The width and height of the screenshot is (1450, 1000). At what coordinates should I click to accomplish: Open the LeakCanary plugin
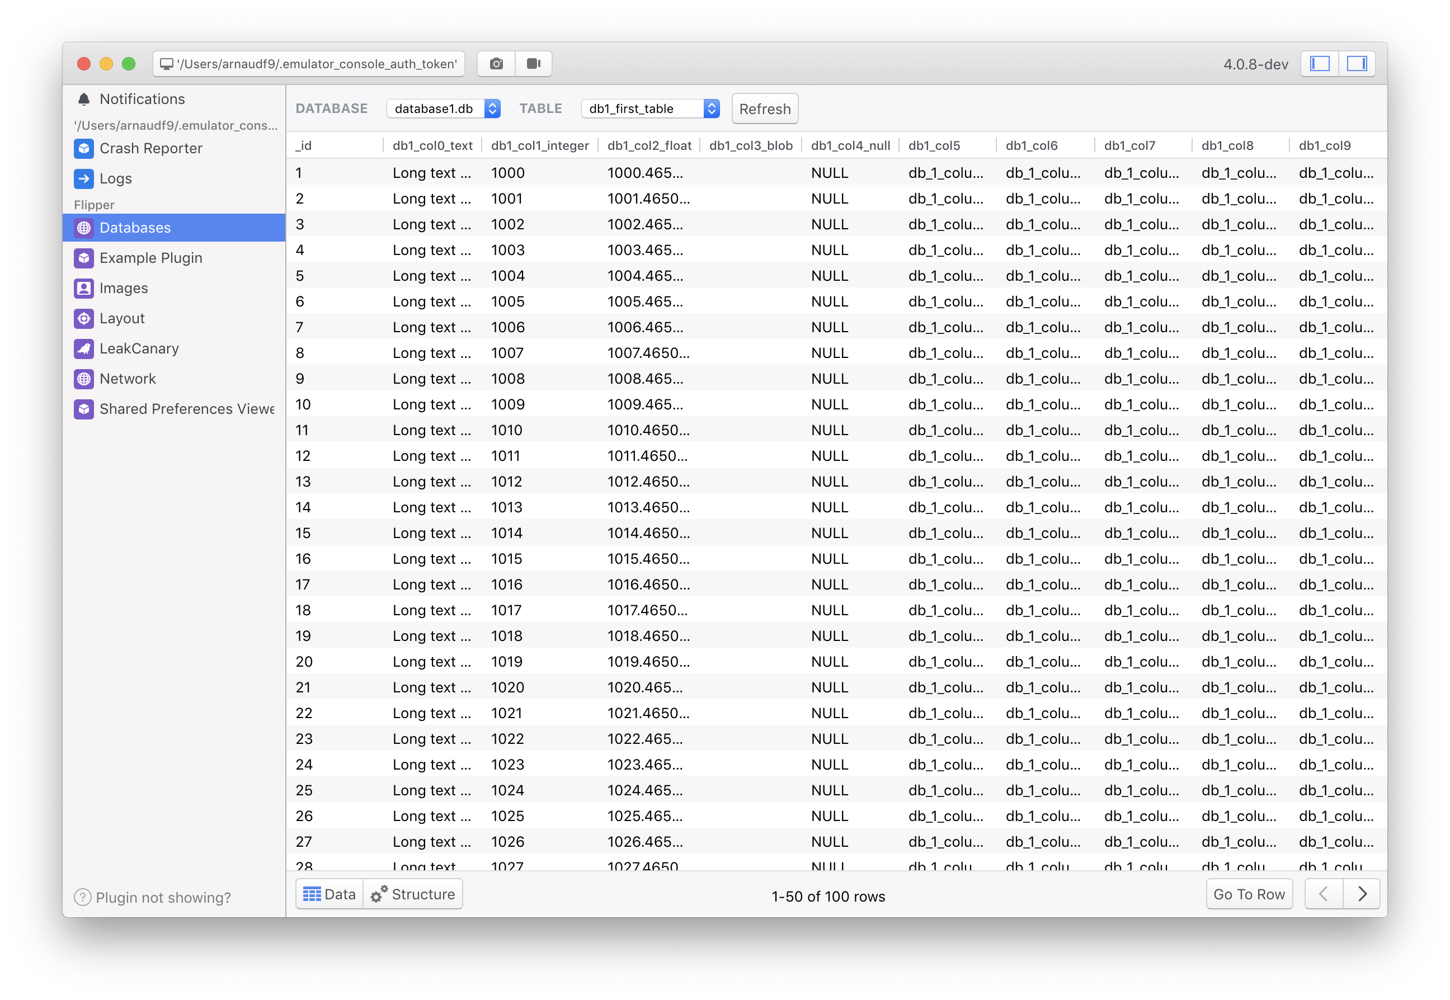point(139,348)
